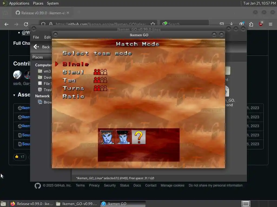Click the workspace switcher in bottom panel
The height and width of the screenshot is (207, 277).
246,204
